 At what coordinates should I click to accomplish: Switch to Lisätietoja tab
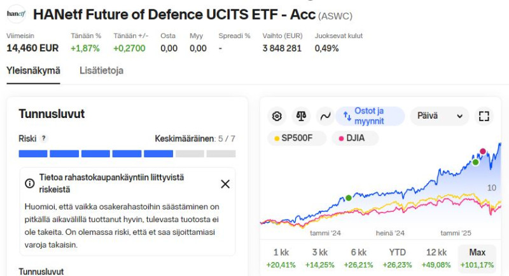click(101, 70)
